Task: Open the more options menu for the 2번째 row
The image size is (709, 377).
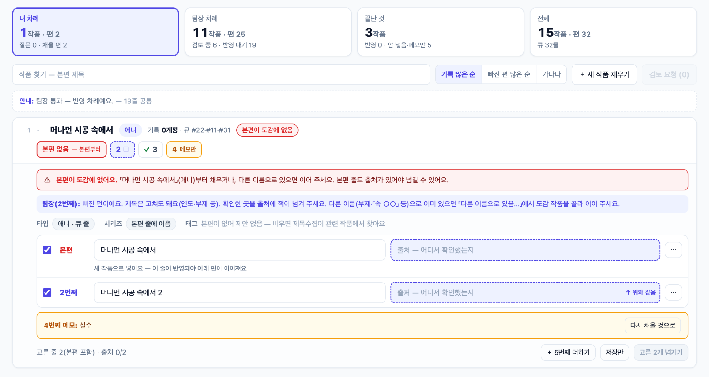Action: pyautogui.click(x=673, y=292)
